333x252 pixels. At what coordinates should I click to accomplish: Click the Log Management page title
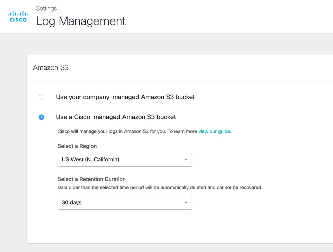tap(81, 21)
